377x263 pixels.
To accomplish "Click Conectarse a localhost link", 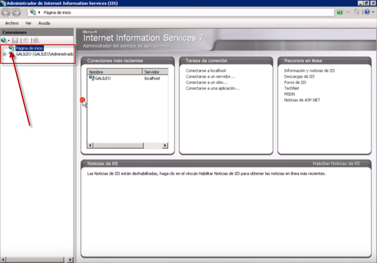I will coord(206,71).
